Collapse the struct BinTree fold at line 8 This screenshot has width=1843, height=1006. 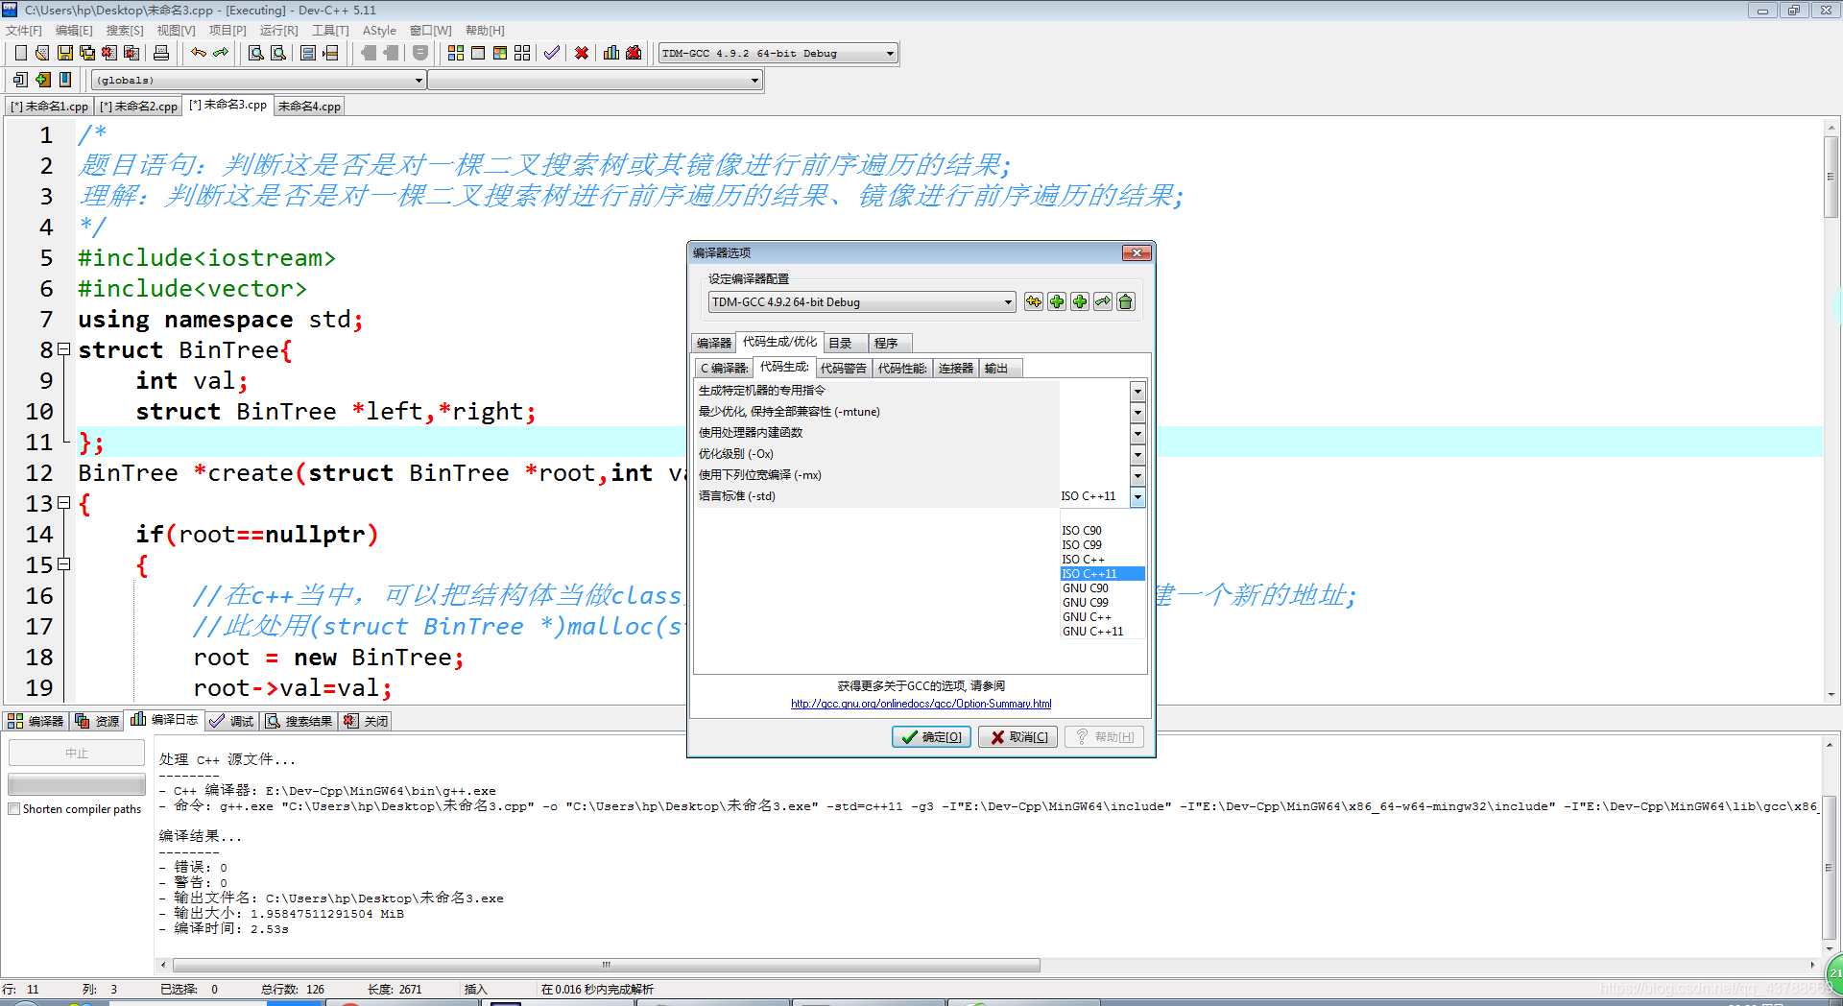click(x=64, y=349)
